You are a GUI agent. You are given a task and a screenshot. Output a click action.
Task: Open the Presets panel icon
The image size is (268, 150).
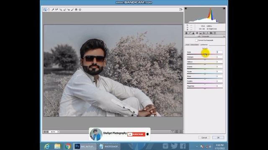coord(215,33)
